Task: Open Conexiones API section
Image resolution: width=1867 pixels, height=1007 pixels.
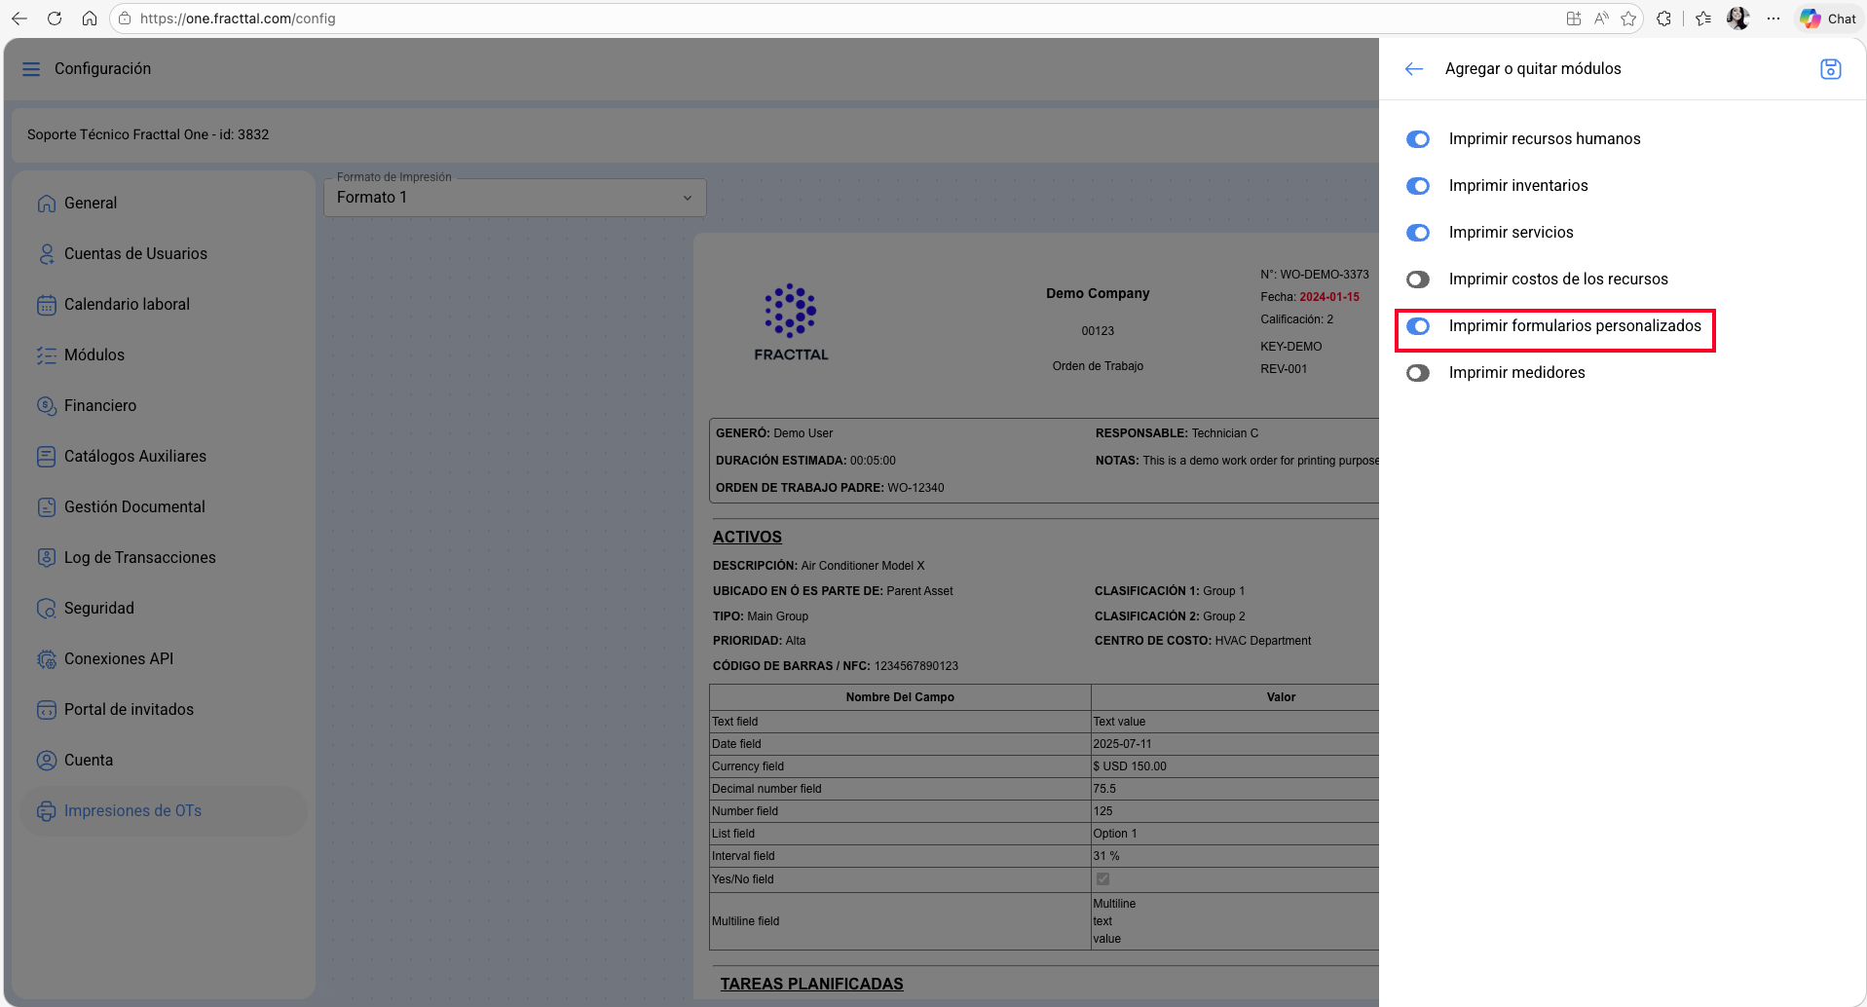Action: point(164,659)
